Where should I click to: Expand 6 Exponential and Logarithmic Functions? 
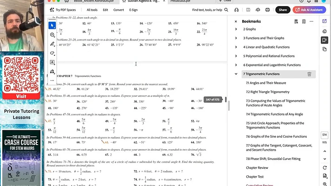(236, 65)
